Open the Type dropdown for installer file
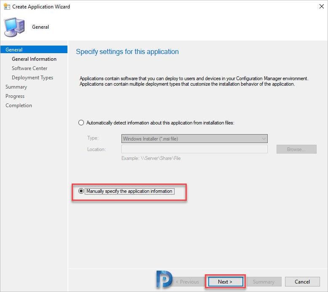Viewport: 328px width, 292px height. pos(194,138)
